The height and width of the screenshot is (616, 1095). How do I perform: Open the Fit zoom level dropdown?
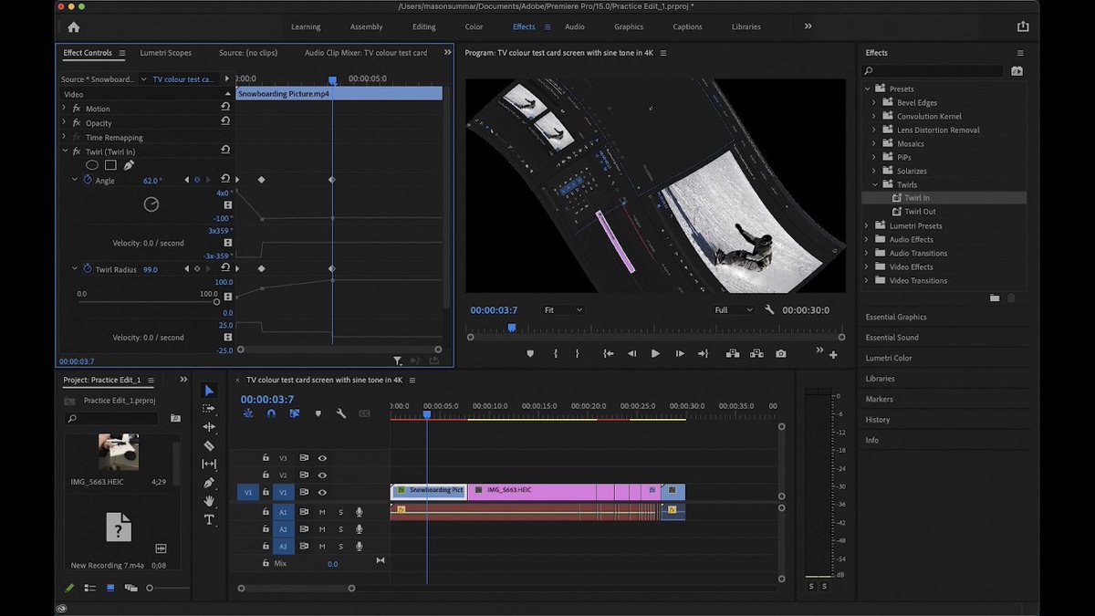563,310
